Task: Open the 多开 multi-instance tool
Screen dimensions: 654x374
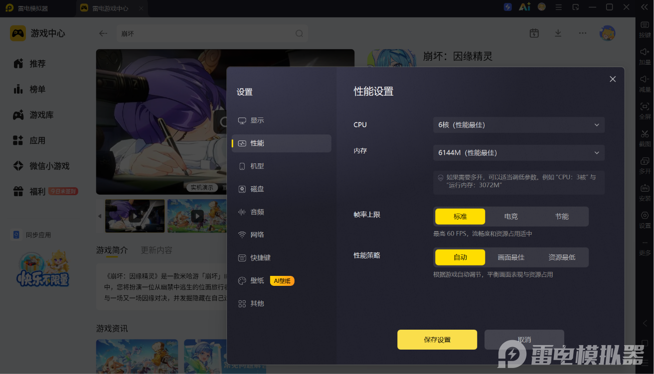Action: pyautogui.click(x=645, y=165)
